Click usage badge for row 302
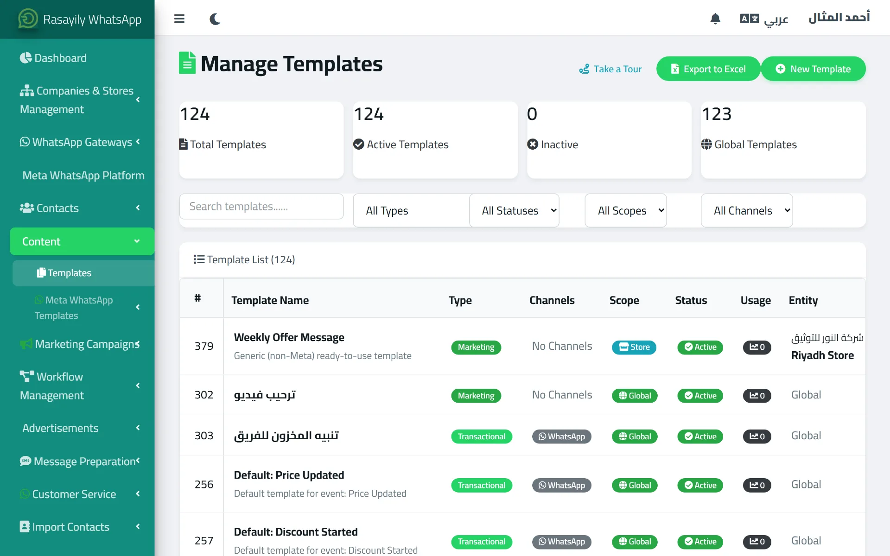 coord(757,396)
